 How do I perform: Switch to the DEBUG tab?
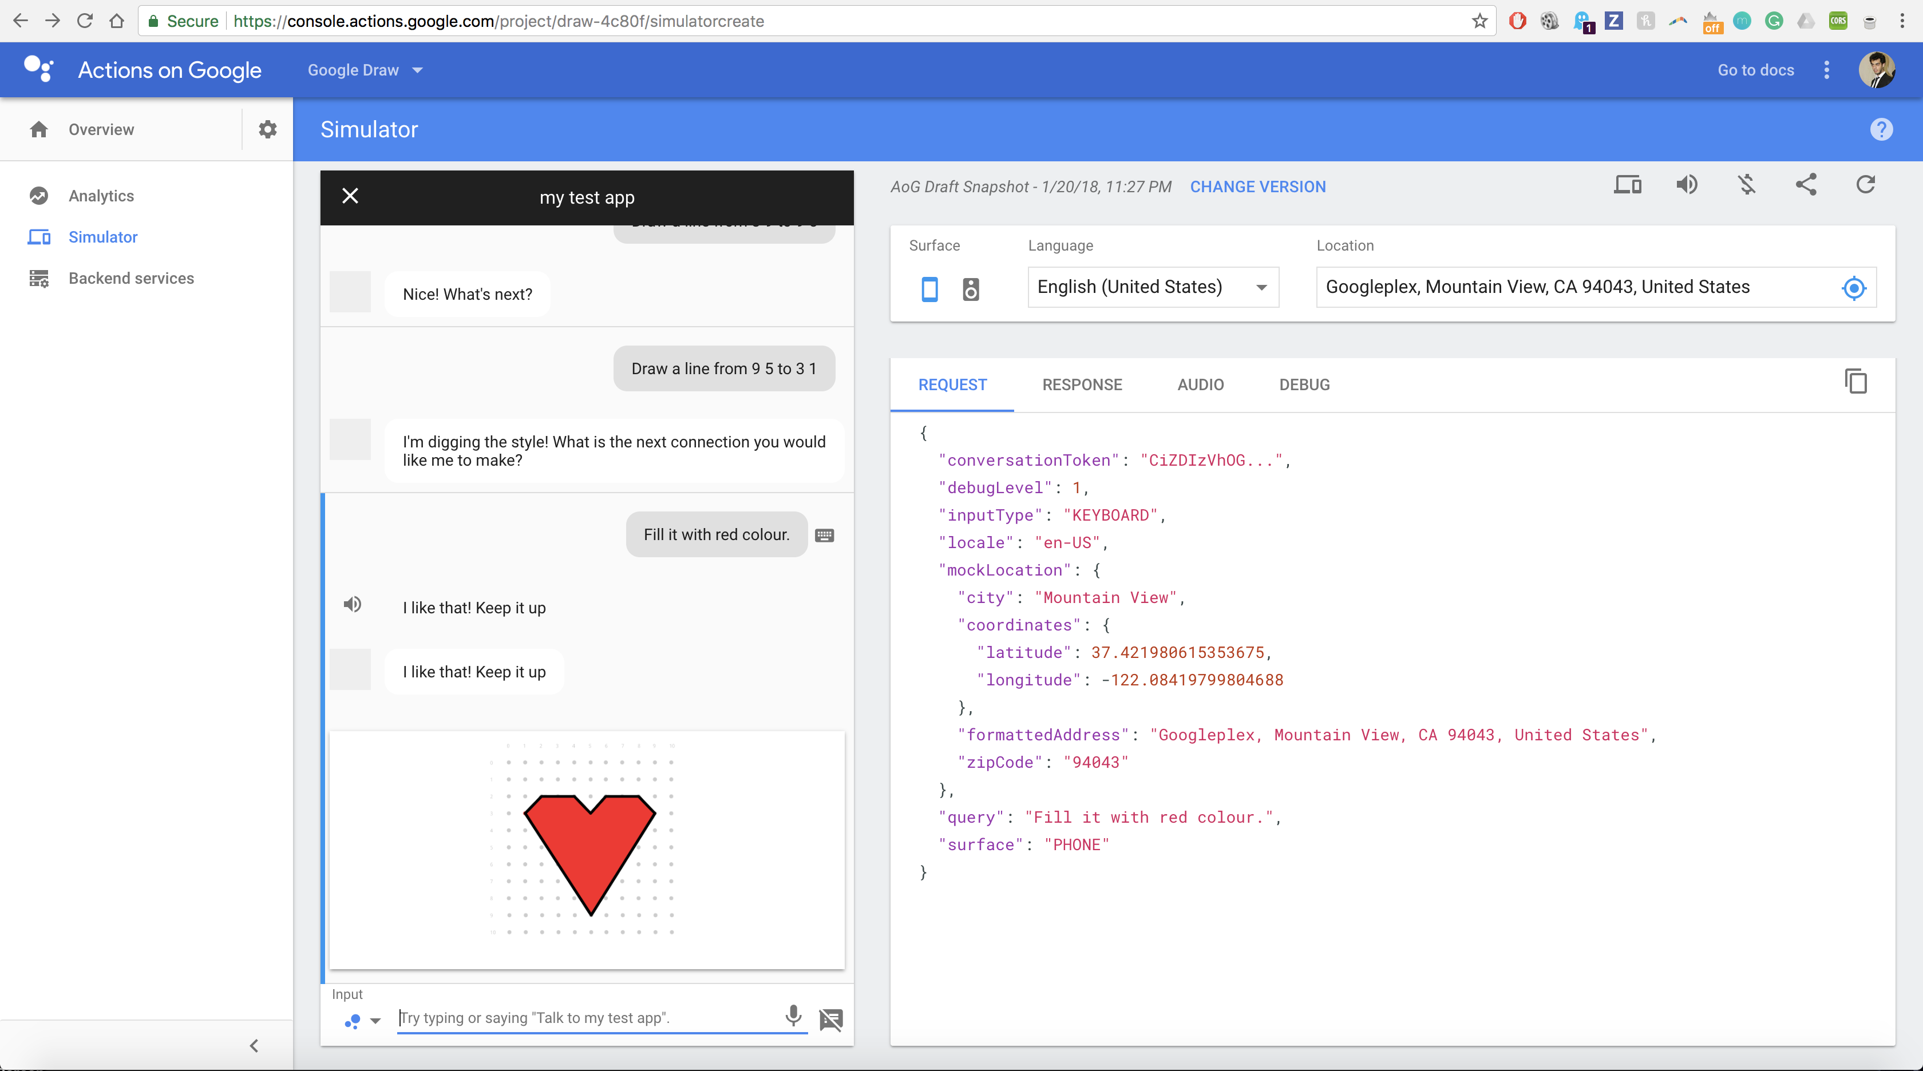(1304, 385)
